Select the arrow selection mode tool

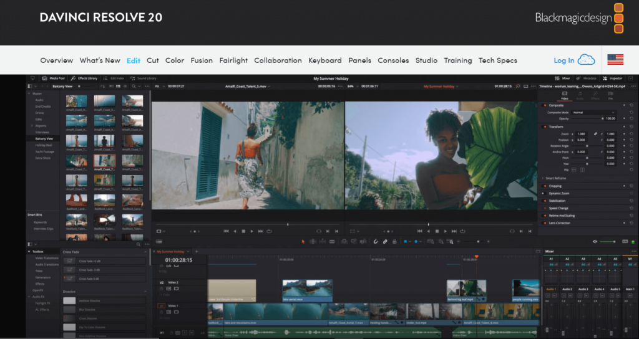click(x=303, y=242)
